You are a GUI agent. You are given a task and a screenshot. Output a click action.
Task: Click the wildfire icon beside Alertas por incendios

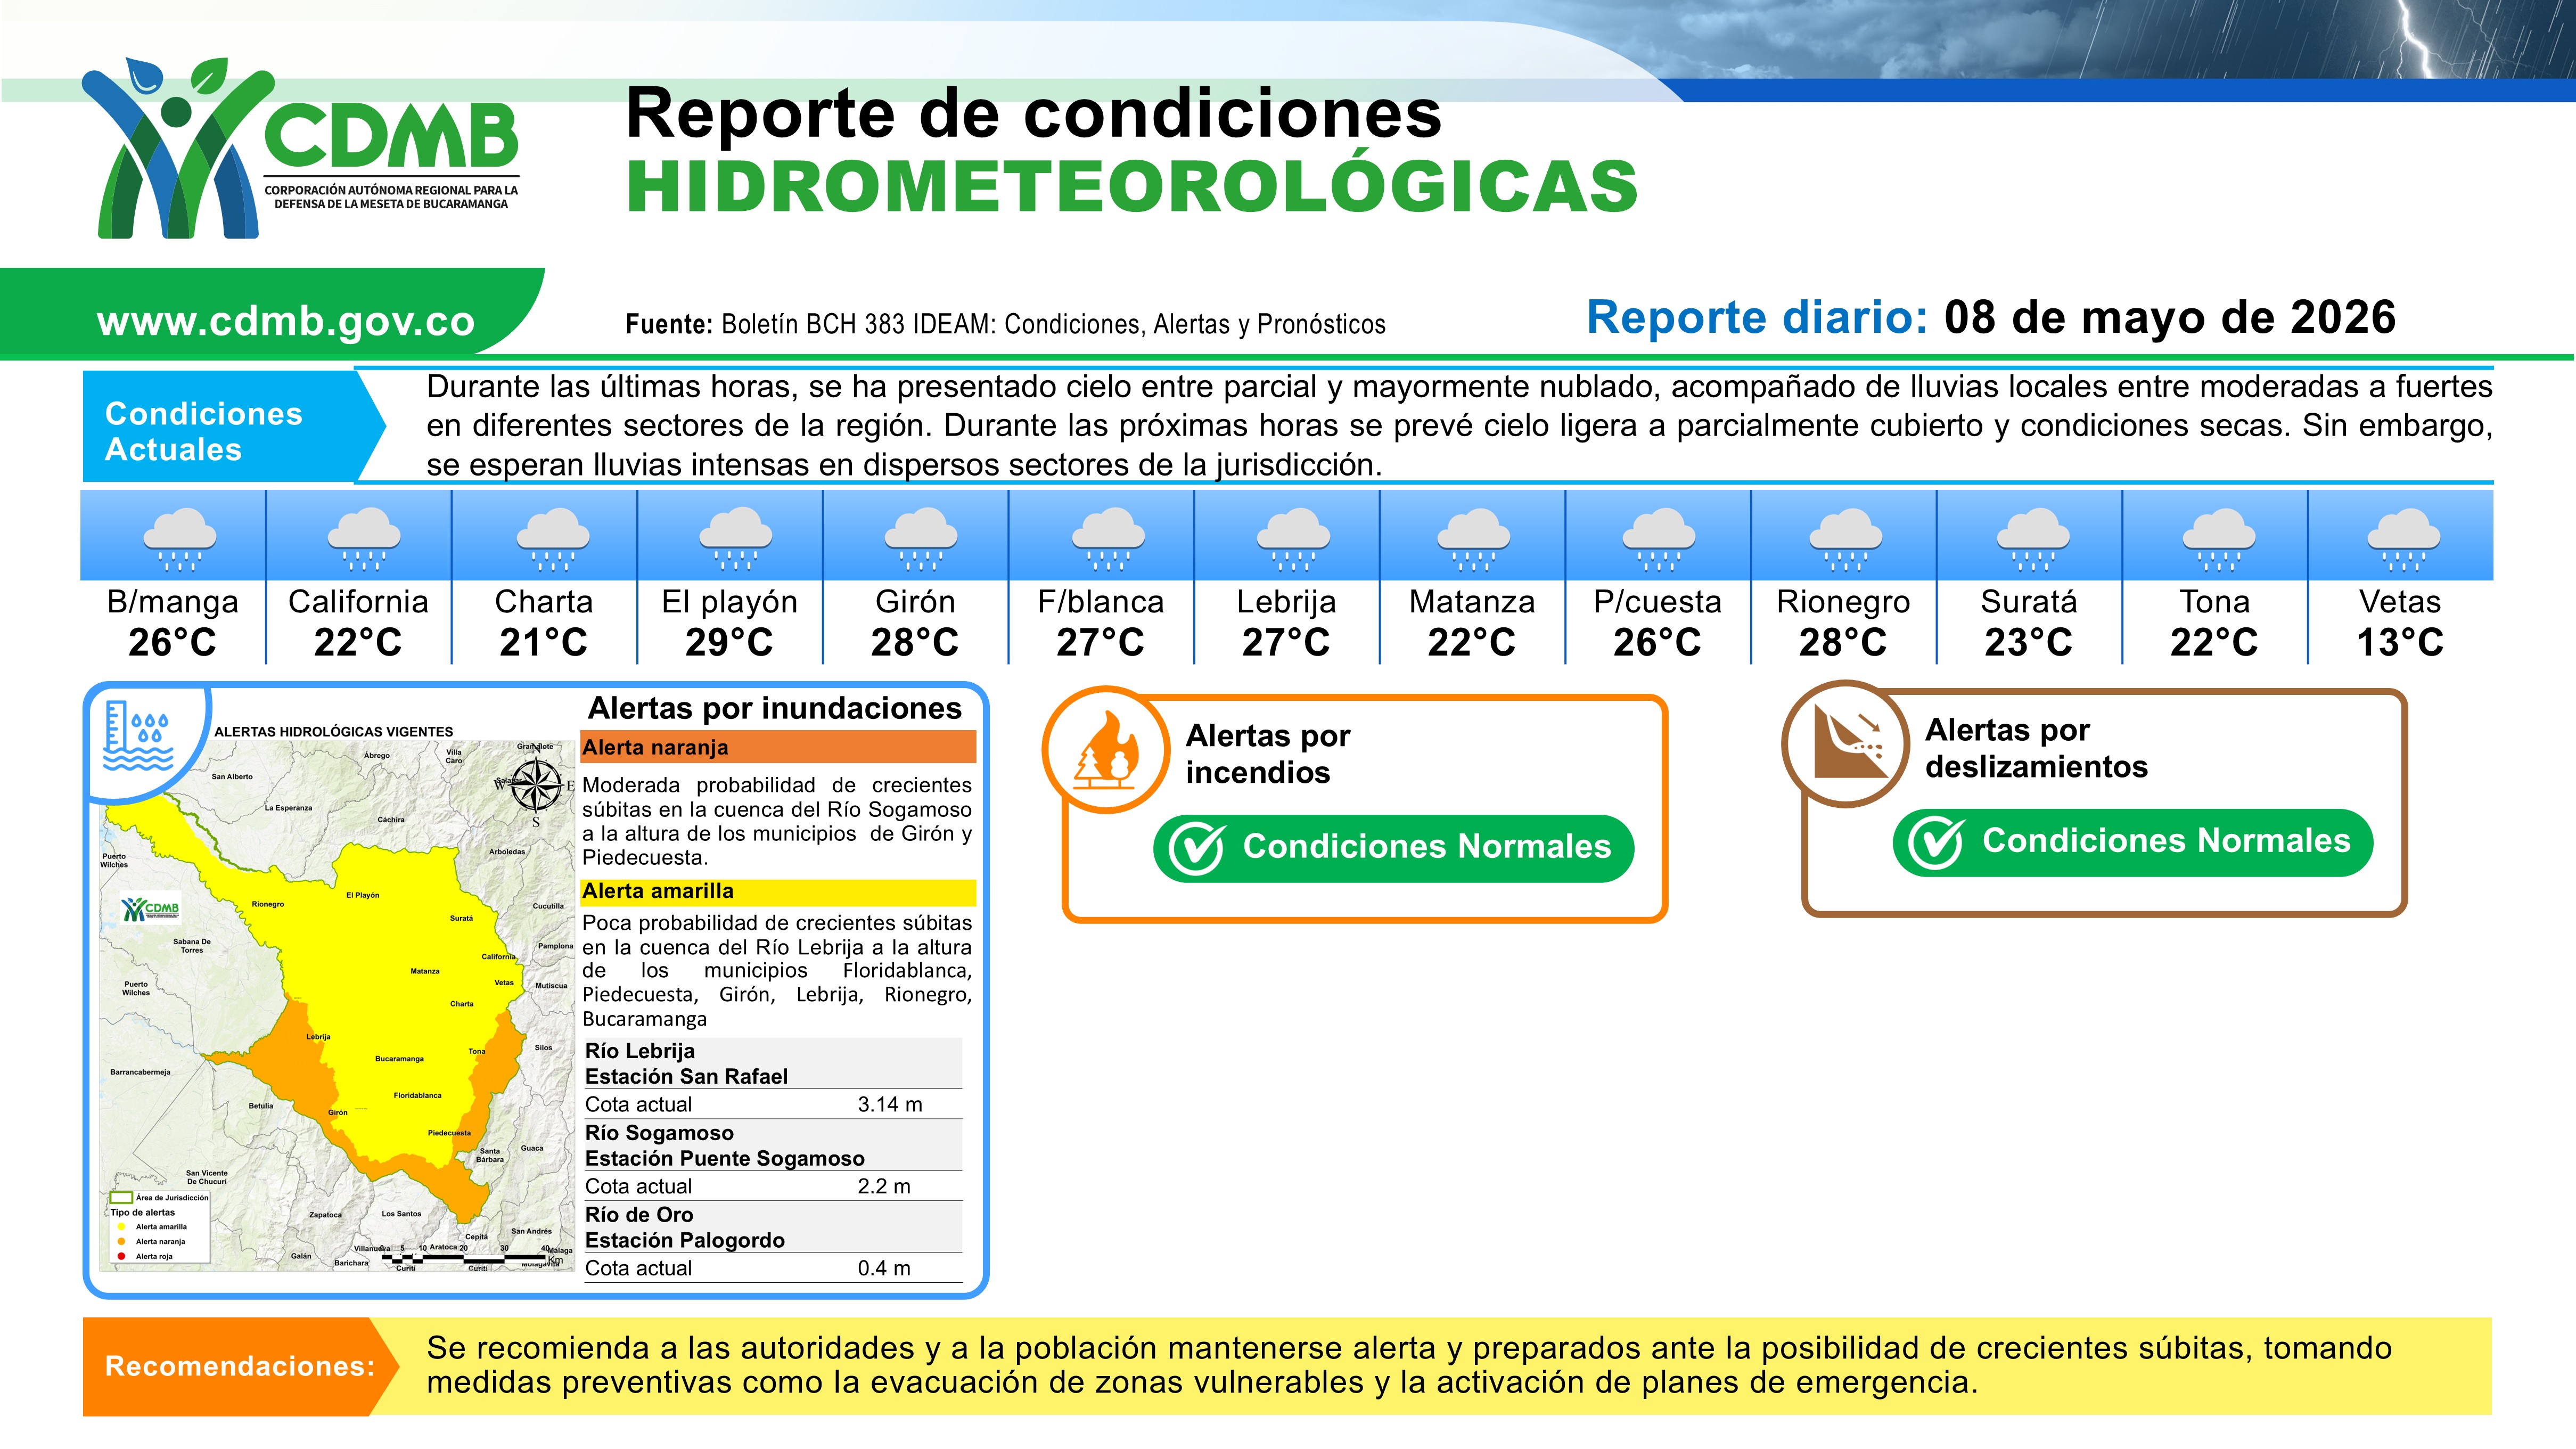tap(1106, 750)
